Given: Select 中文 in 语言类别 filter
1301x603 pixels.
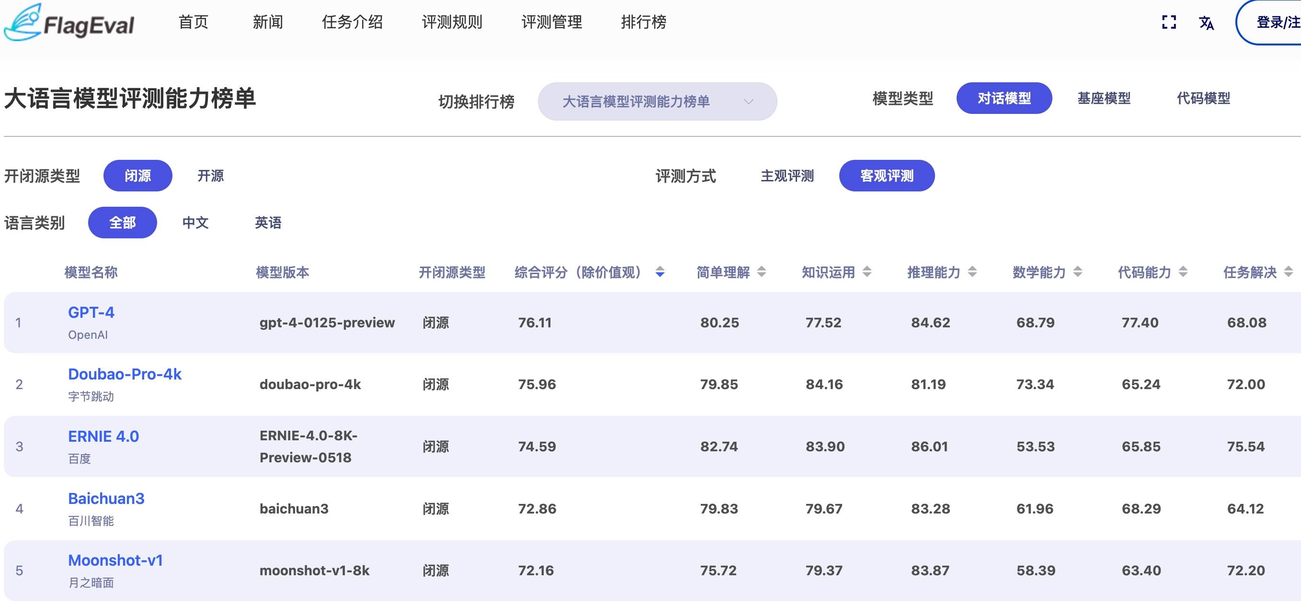Looking at the screenshot, I should point(196,222).
